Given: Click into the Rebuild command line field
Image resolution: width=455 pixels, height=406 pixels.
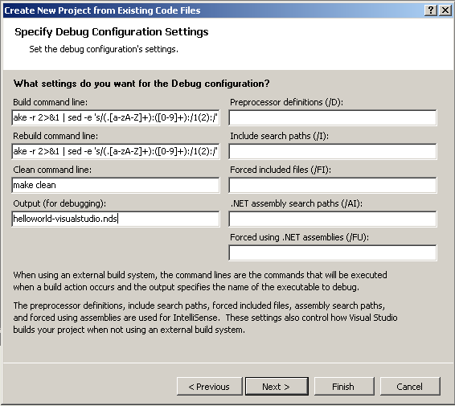Looking at the screenshot, I should 116,151.
